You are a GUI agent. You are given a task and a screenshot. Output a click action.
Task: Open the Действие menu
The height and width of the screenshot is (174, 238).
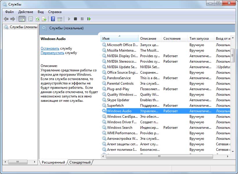point(26,12)
